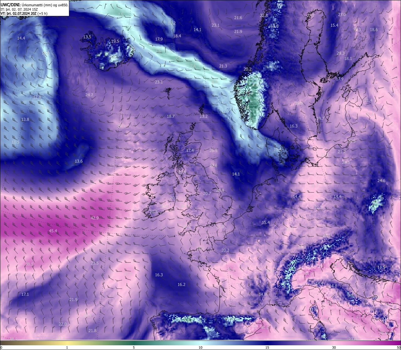Click the 24.7 value label
This screenshot has height=350, width=401.
[89, 94]
